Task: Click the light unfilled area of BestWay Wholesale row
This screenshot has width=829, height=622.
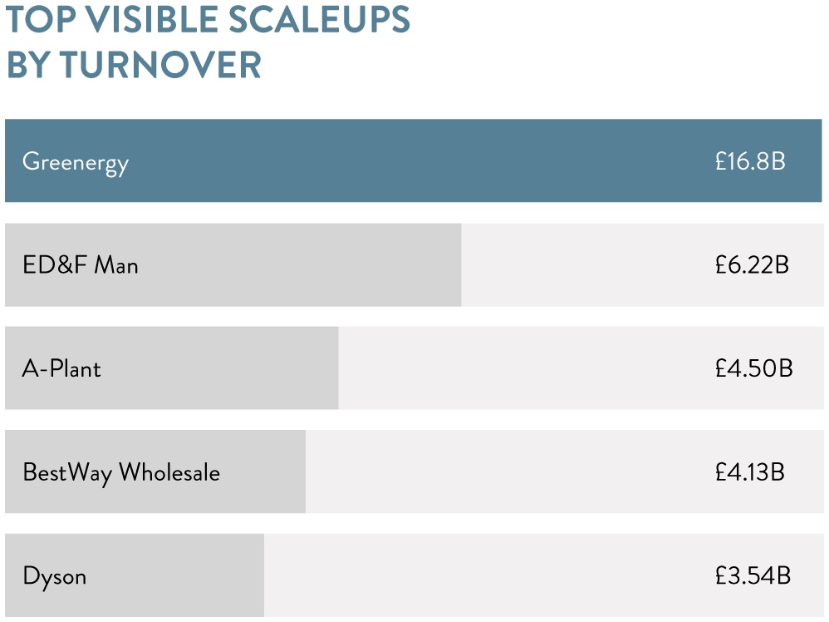Action: click(507, 472)
